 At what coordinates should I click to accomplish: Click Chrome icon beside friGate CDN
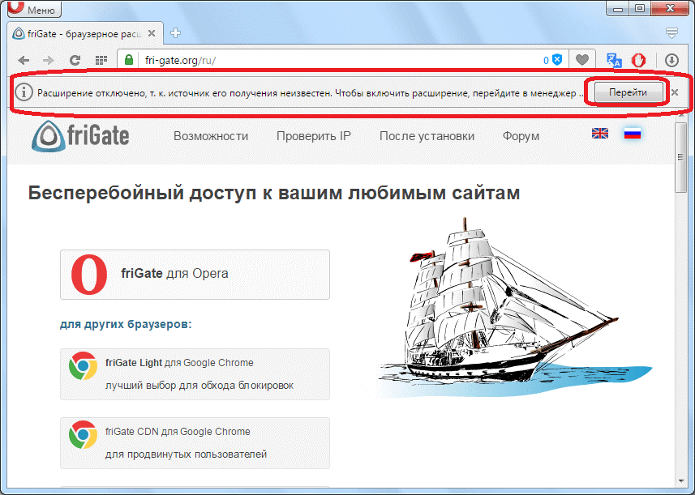click(83, 435)
